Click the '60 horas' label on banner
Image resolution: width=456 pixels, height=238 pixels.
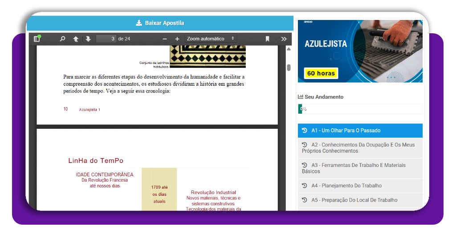point(321,73)
